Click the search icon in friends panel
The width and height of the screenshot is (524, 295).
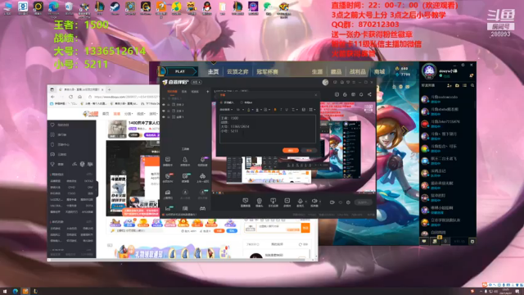tap(472, 85)
